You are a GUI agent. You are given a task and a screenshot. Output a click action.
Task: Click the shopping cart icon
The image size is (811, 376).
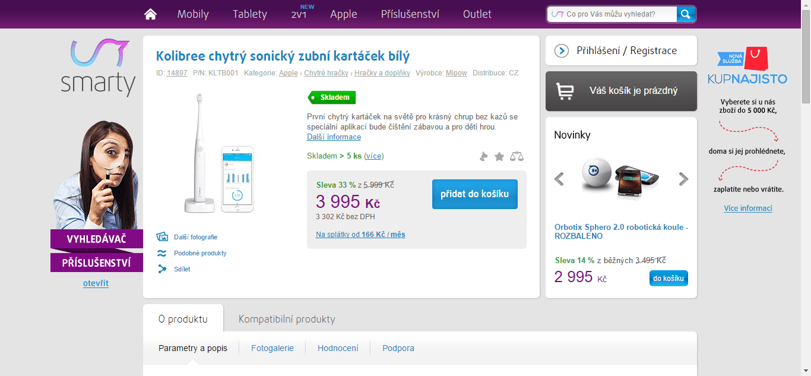coord(565,91)
